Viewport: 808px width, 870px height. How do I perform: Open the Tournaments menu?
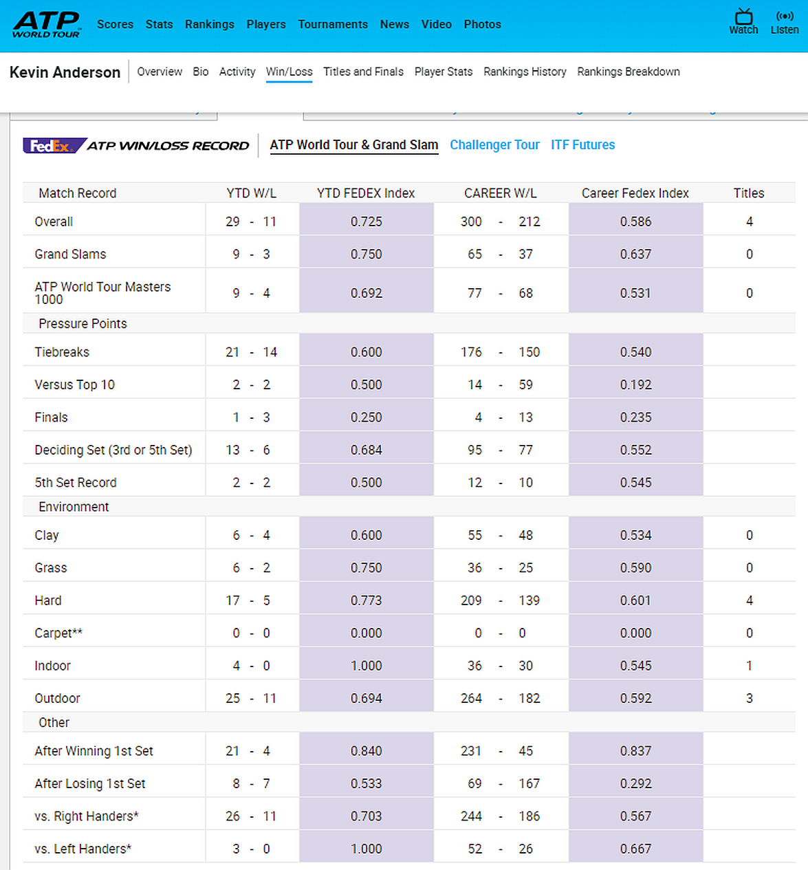pos(333,24)
